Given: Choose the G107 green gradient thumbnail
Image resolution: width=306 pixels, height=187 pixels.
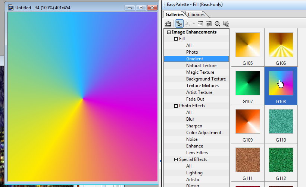Looking at the screenshot, I should coord(248,83).
